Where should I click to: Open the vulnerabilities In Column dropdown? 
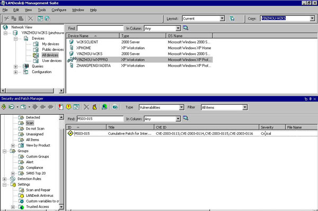(178, 119)
